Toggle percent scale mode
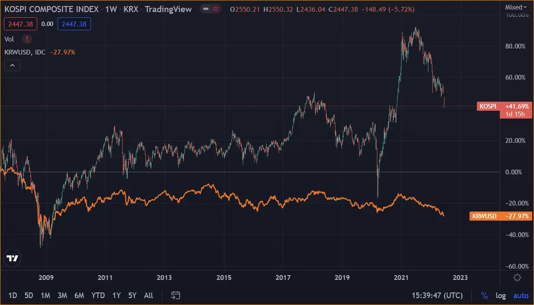Image resolution: width=534 pixels, height=305 pixels. click(x=484, y=296)
